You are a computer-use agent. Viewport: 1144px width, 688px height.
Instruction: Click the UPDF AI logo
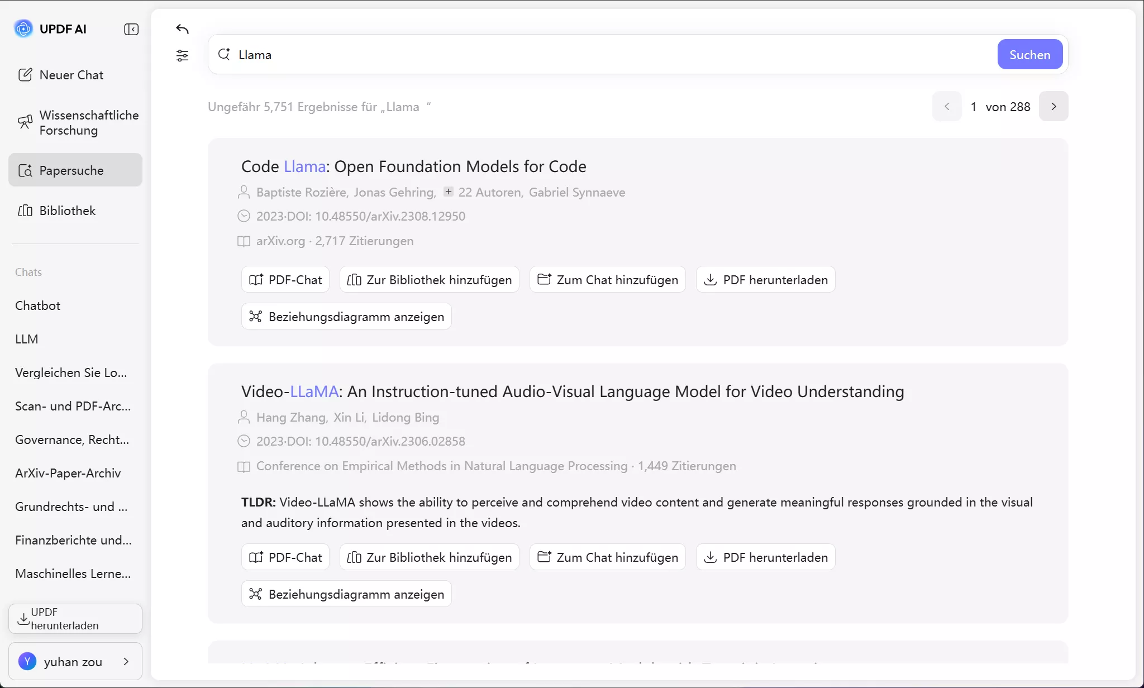coord(23,28)
